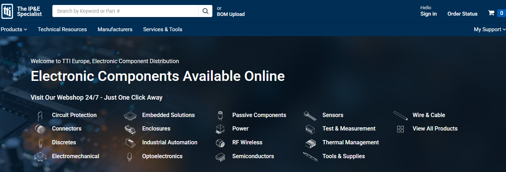Click the Circuit Protection category icon
Image resolution: width=506 pixels, height=172 pixels.
[40, 115]
